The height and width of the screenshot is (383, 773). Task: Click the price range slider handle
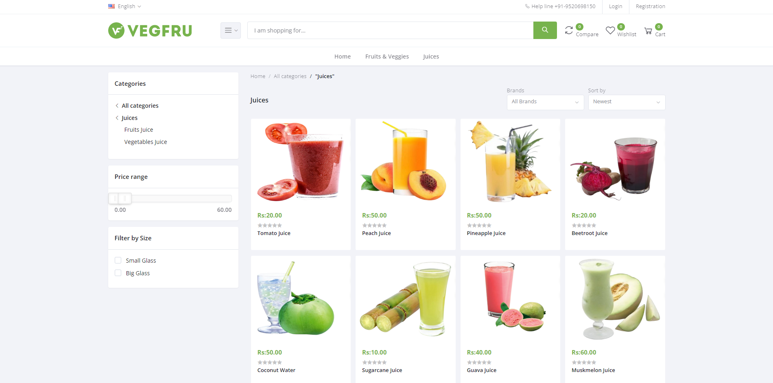pos(125,198)
